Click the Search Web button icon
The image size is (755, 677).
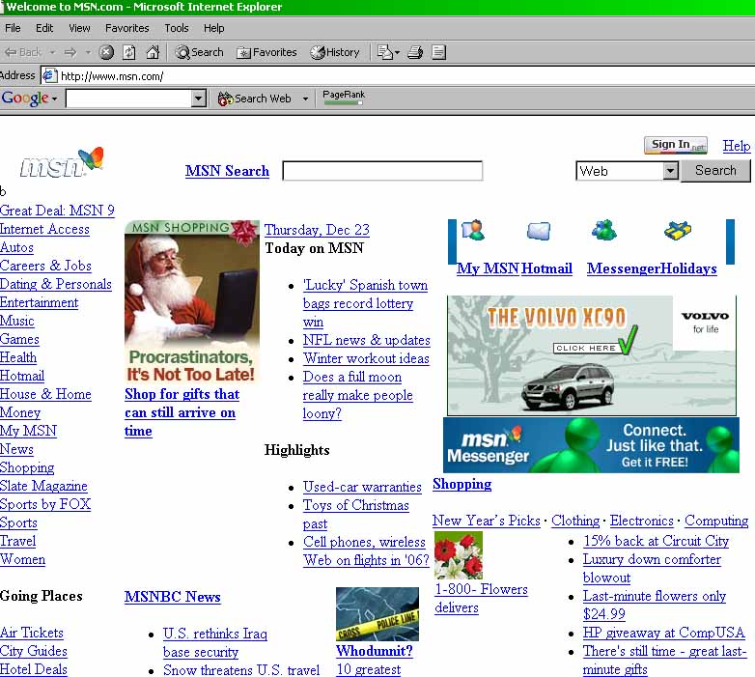click(x=226, y=99)
